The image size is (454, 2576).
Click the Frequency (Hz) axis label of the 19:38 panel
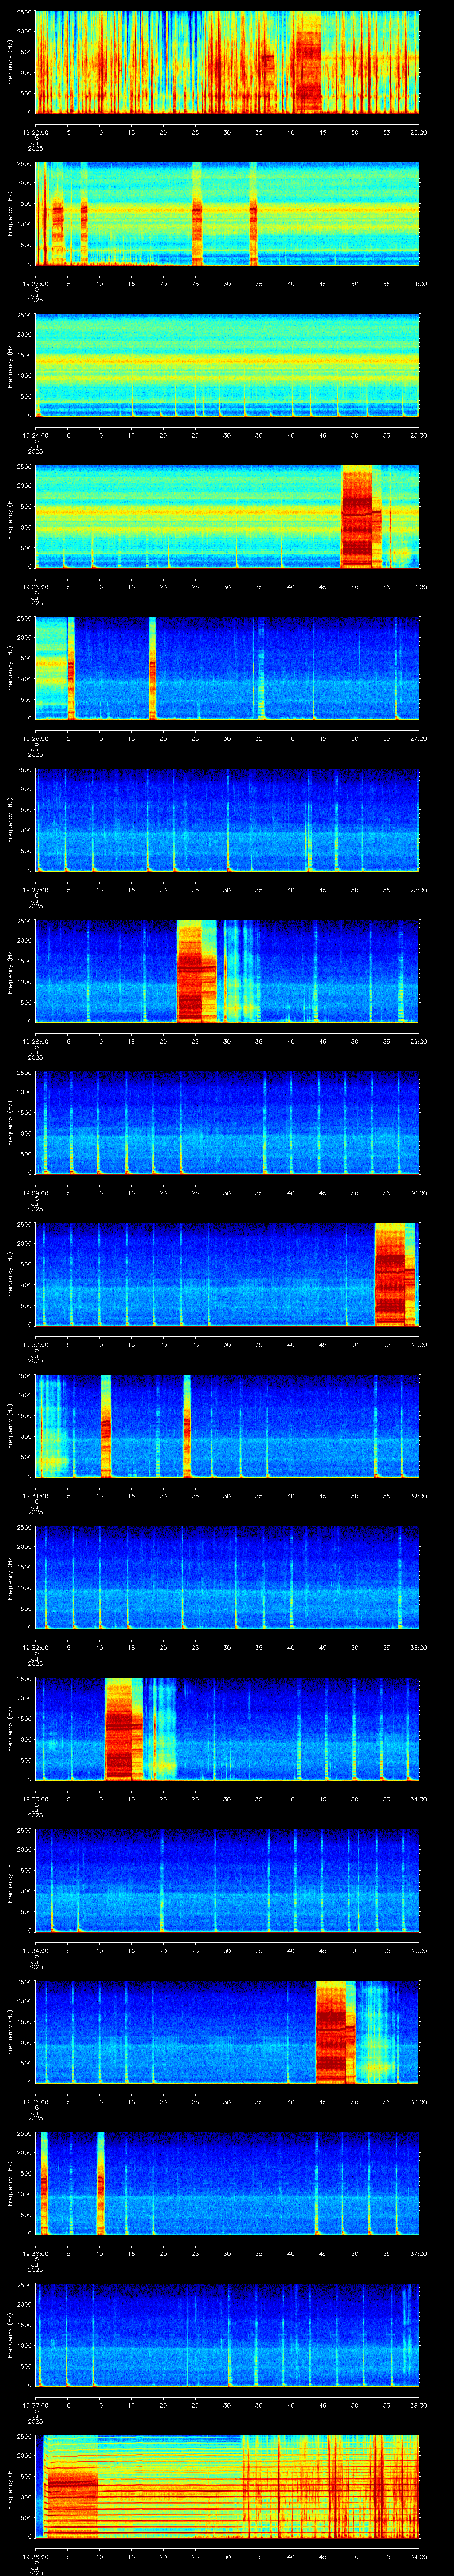click(x=10, y=2488)
